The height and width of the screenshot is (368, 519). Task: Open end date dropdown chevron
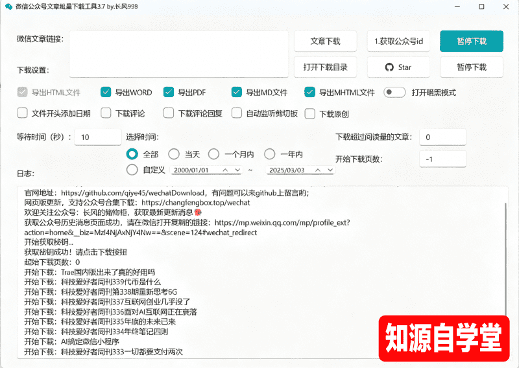click(x=330, y=170)
